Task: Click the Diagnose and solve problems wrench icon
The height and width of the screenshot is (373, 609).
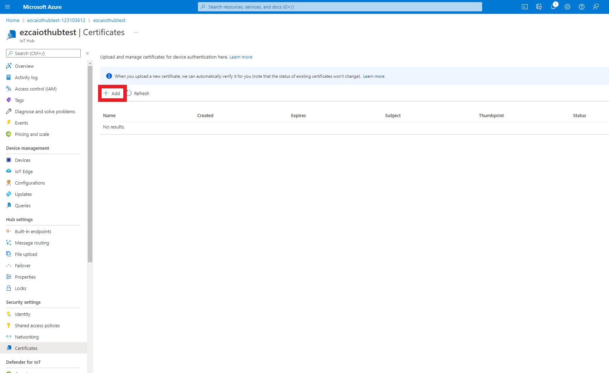Action: (9, 111)
